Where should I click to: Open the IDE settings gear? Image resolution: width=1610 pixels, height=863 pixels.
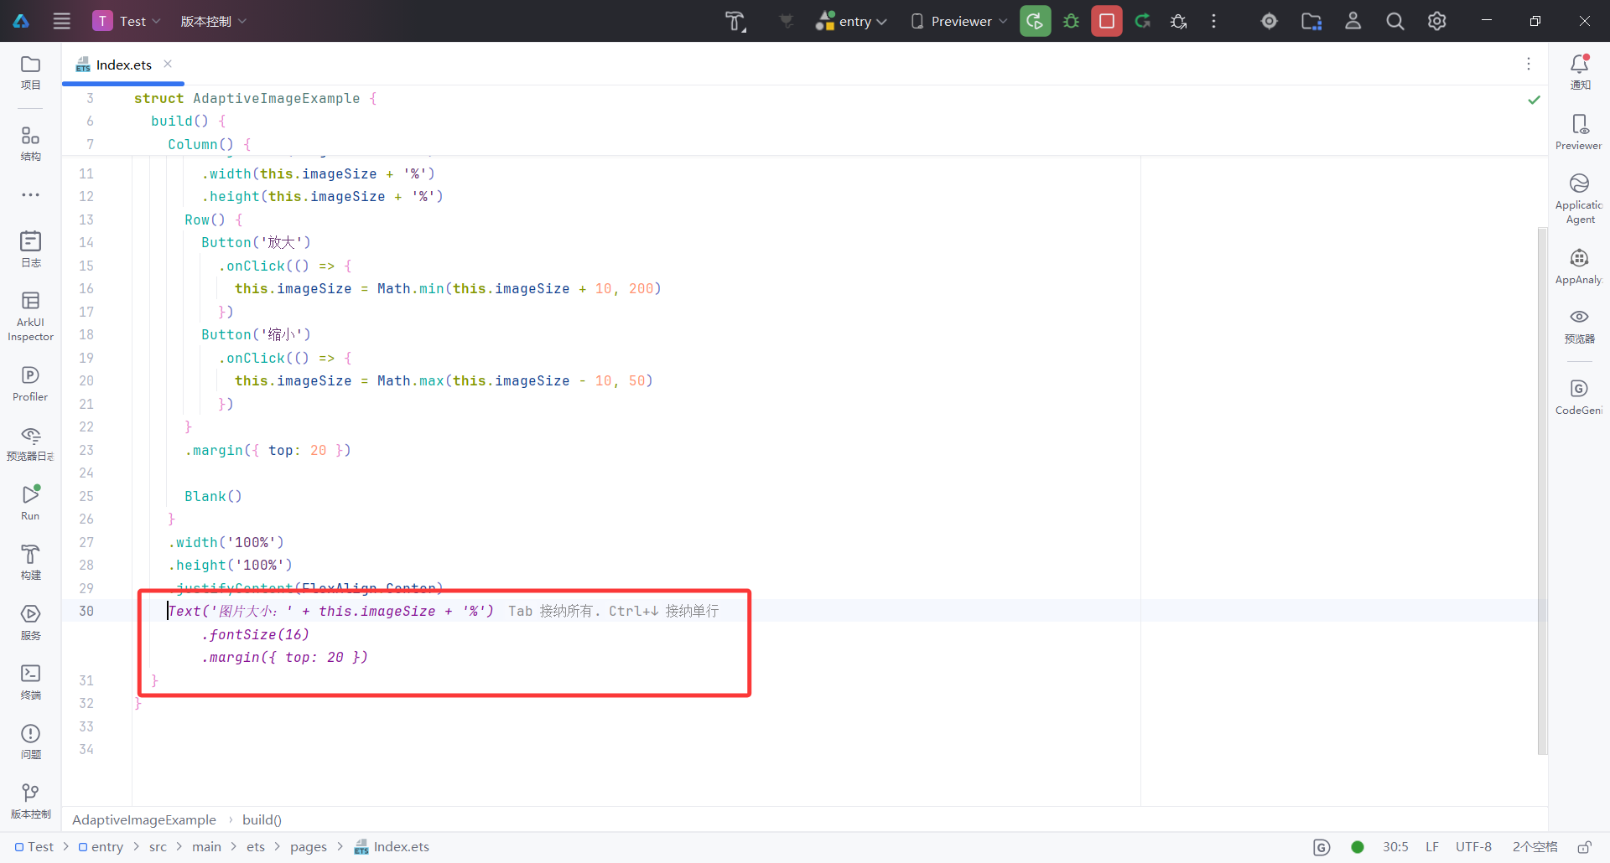[1437, 21]
